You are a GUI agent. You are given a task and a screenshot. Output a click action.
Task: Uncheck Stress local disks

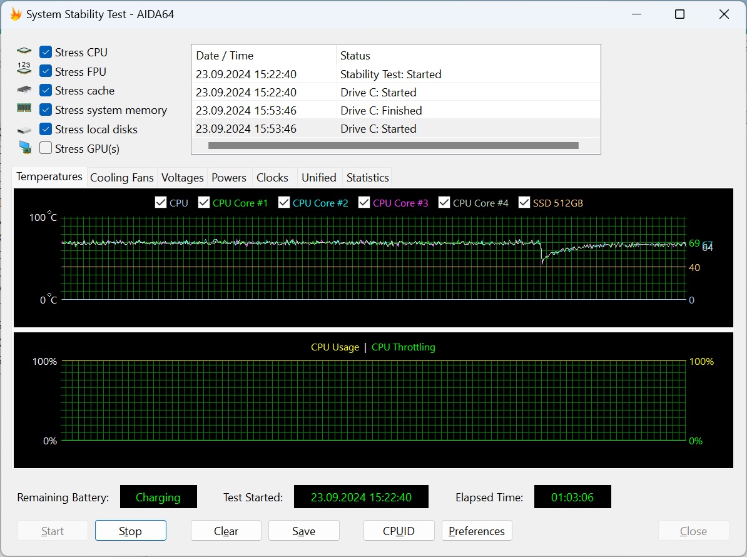pos(46,129)
